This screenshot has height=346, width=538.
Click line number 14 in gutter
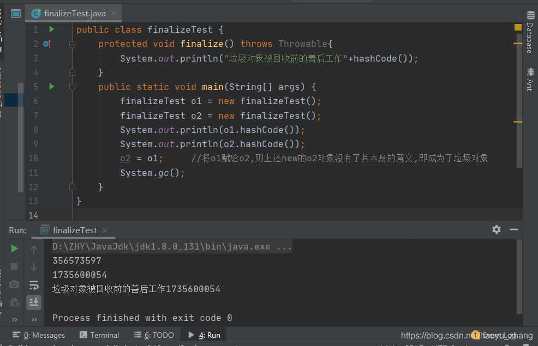(x=33, y=215)
